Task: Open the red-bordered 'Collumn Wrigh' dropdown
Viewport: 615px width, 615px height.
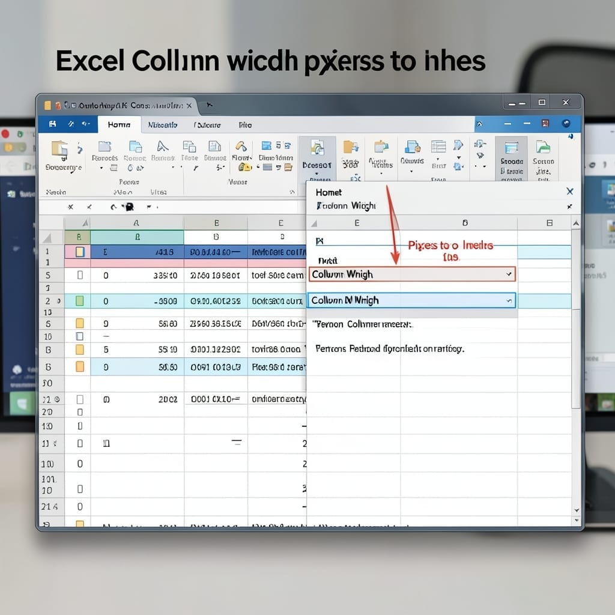Action: click(x=412, y=274)
